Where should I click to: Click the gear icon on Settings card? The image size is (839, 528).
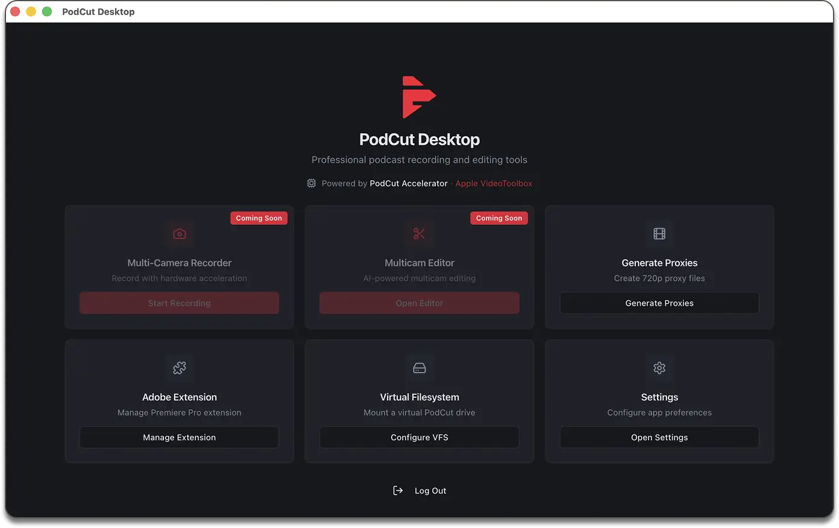(x=659, y=368)
